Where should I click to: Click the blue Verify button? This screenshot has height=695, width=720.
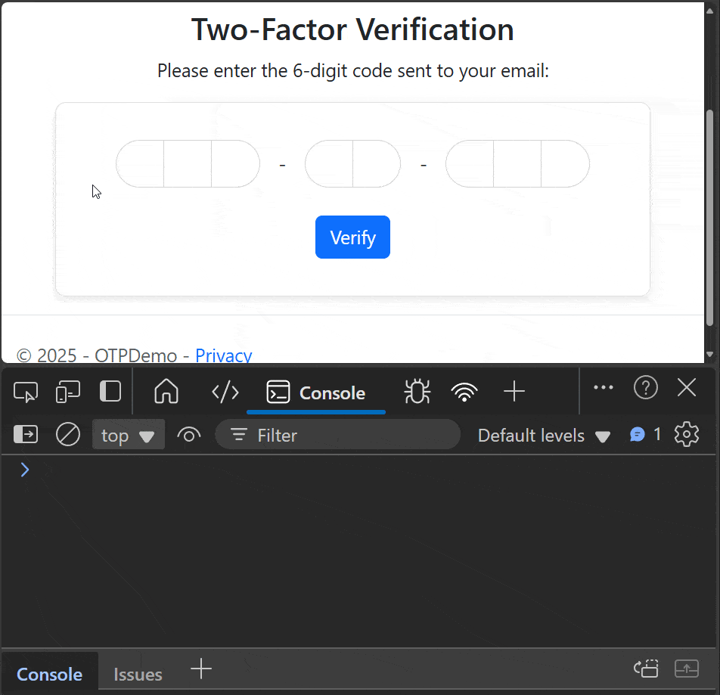[352, 237]
